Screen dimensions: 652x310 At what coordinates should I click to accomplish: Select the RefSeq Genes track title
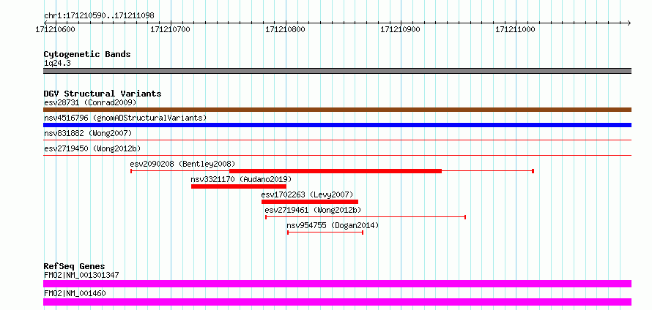point(75,266)
